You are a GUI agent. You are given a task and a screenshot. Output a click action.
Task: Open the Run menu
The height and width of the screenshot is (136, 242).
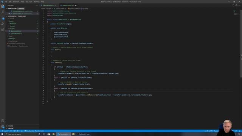pyautogui.click(x=31, y=2)
